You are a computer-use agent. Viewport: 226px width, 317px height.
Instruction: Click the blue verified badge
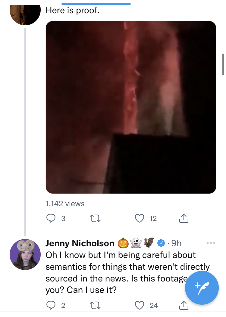click(161, 243)
